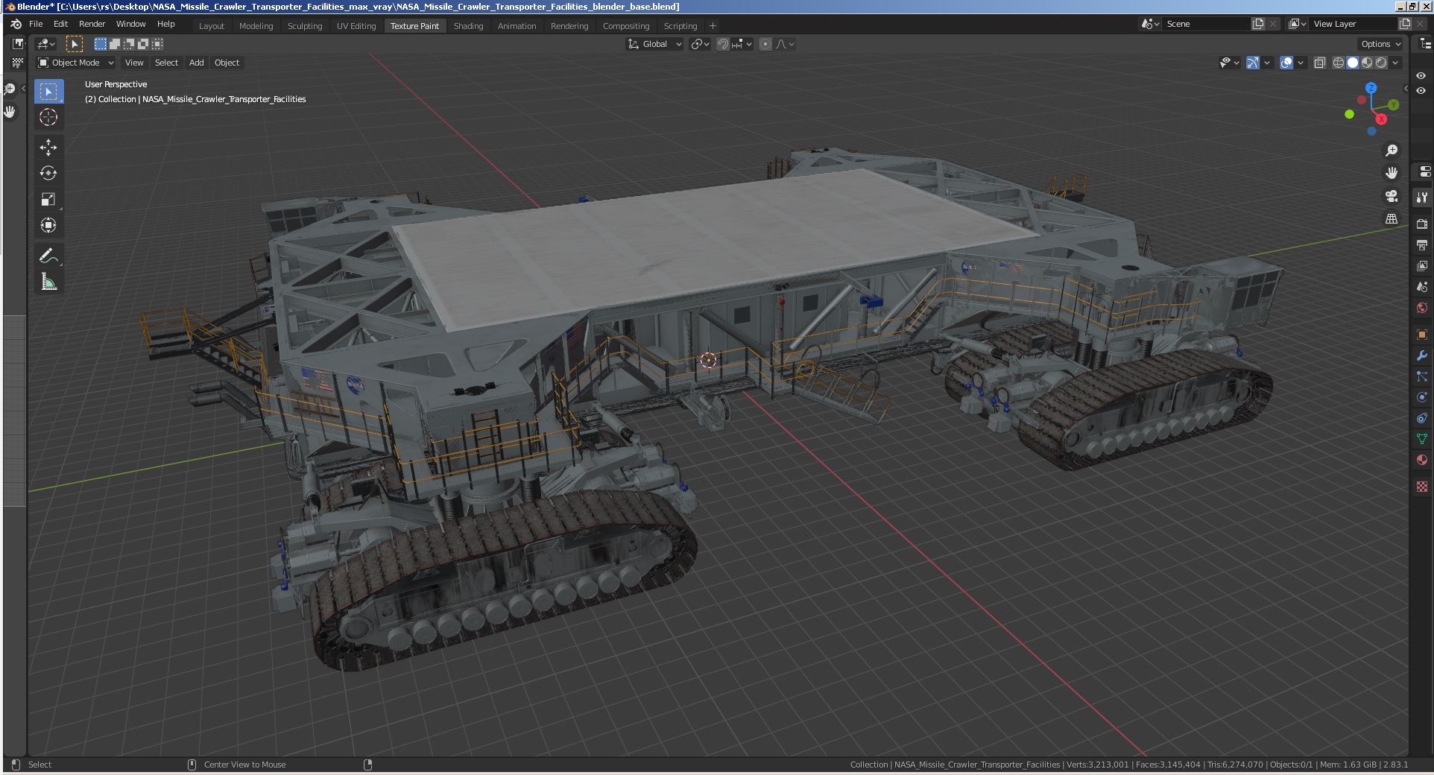Open Scene properties tab icon

(x=1422, y=286)
